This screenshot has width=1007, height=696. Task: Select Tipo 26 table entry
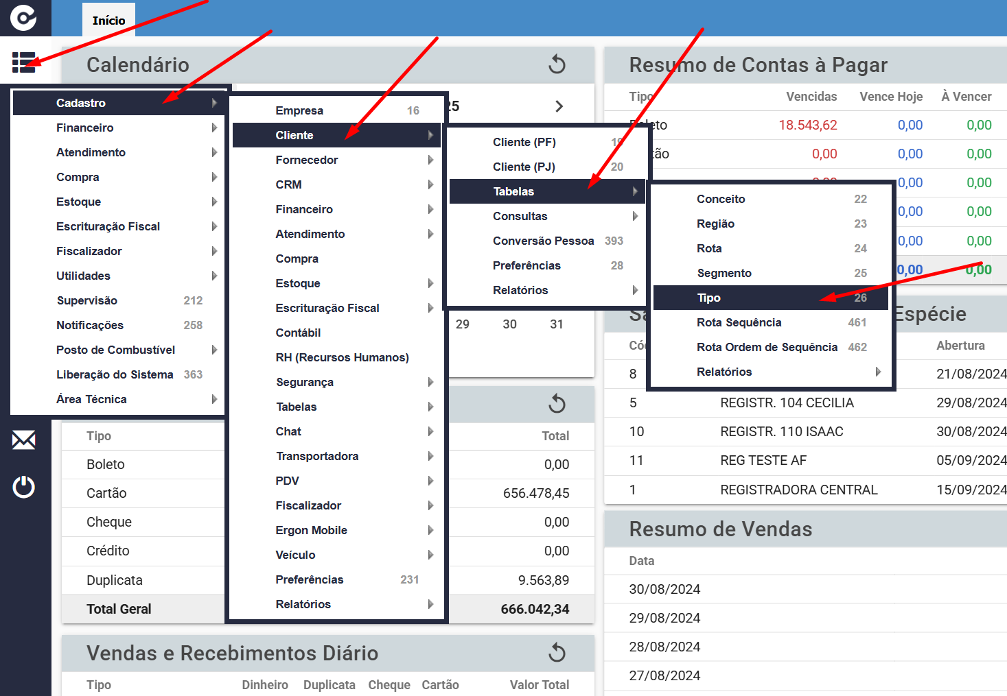click(771, 298)
